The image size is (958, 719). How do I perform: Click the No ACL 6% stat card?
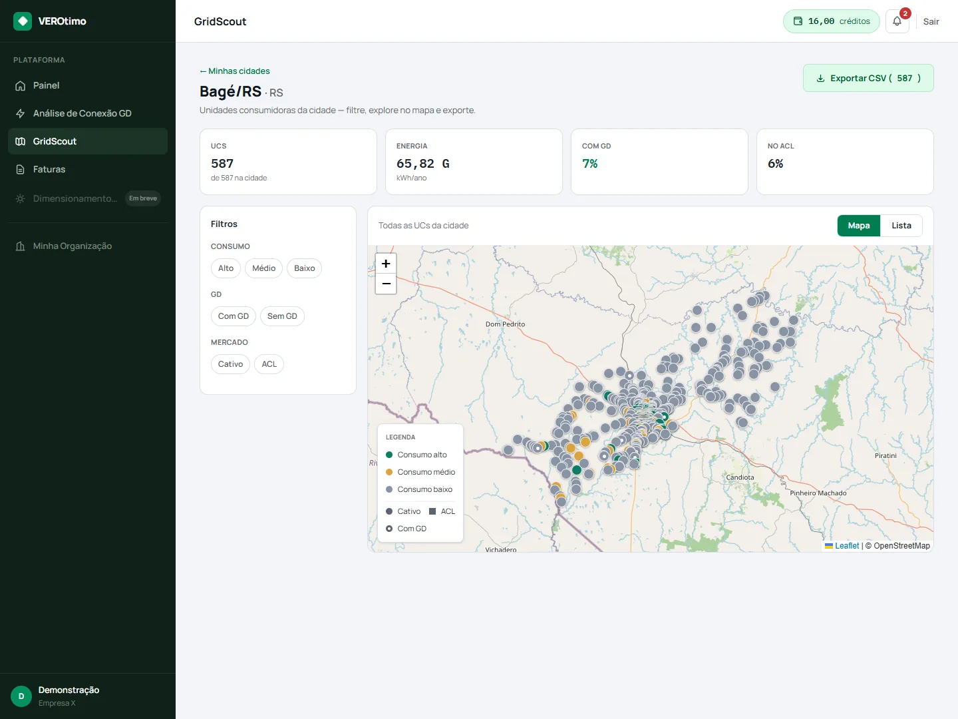pyautogui.click(x=845, y=162)
